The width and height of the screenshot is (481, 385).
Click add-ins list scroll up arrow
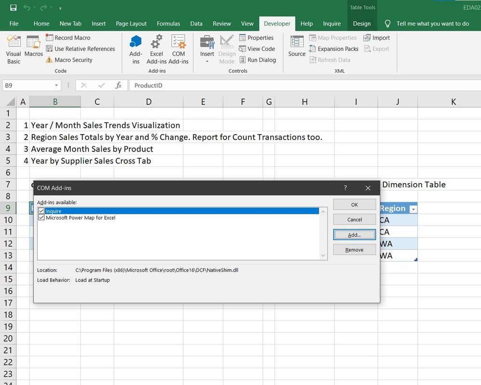(323, 211)
